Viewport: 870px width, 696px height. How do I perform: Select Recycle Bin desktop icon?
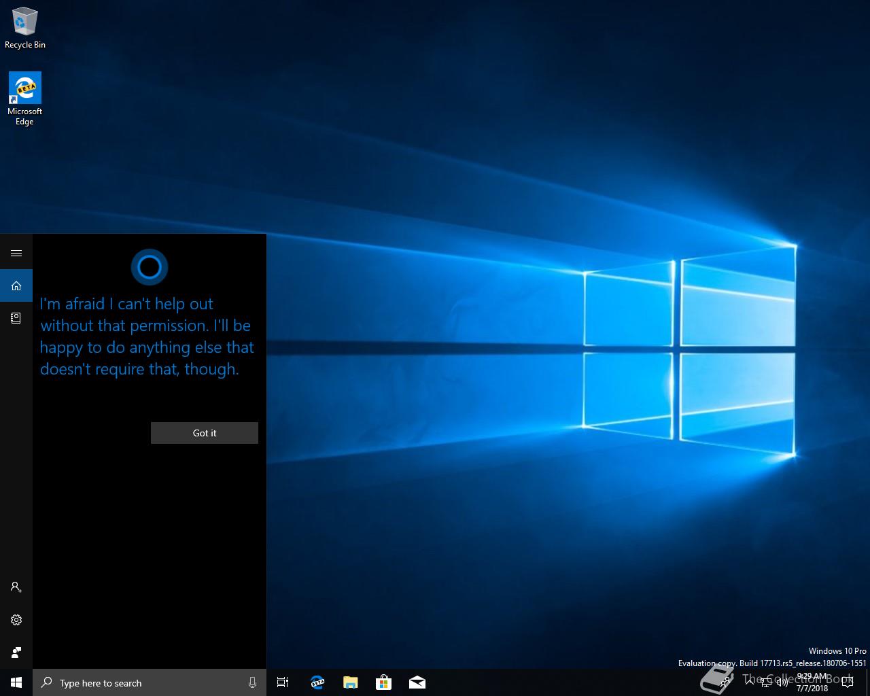tap(25, 29)
